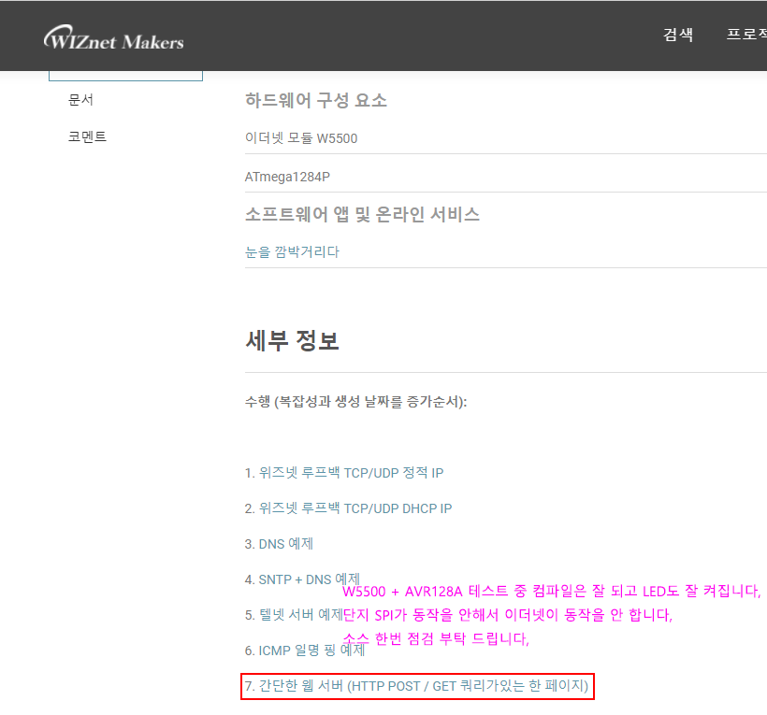
Task: Click the WIZnet Makers logo
Action: click(x=114, y=37)
